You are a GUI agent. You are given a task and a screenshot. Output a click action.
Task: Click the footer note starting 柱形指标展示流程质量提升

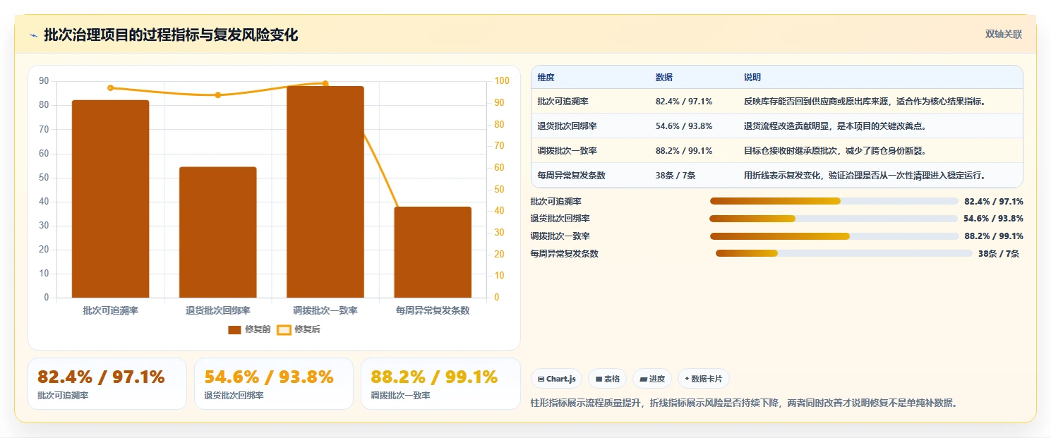[744, 403]
